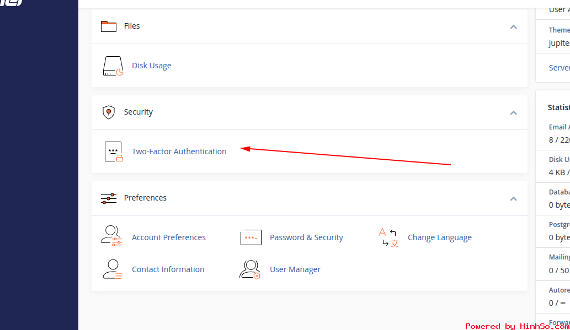Click the Contact Information person icon

(x=111, y=269)
